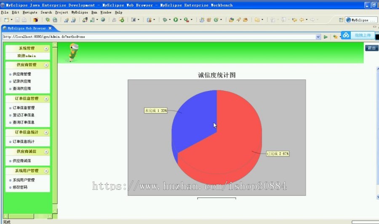
Task: Click the green Run play icon
Action: coord(176,20)
